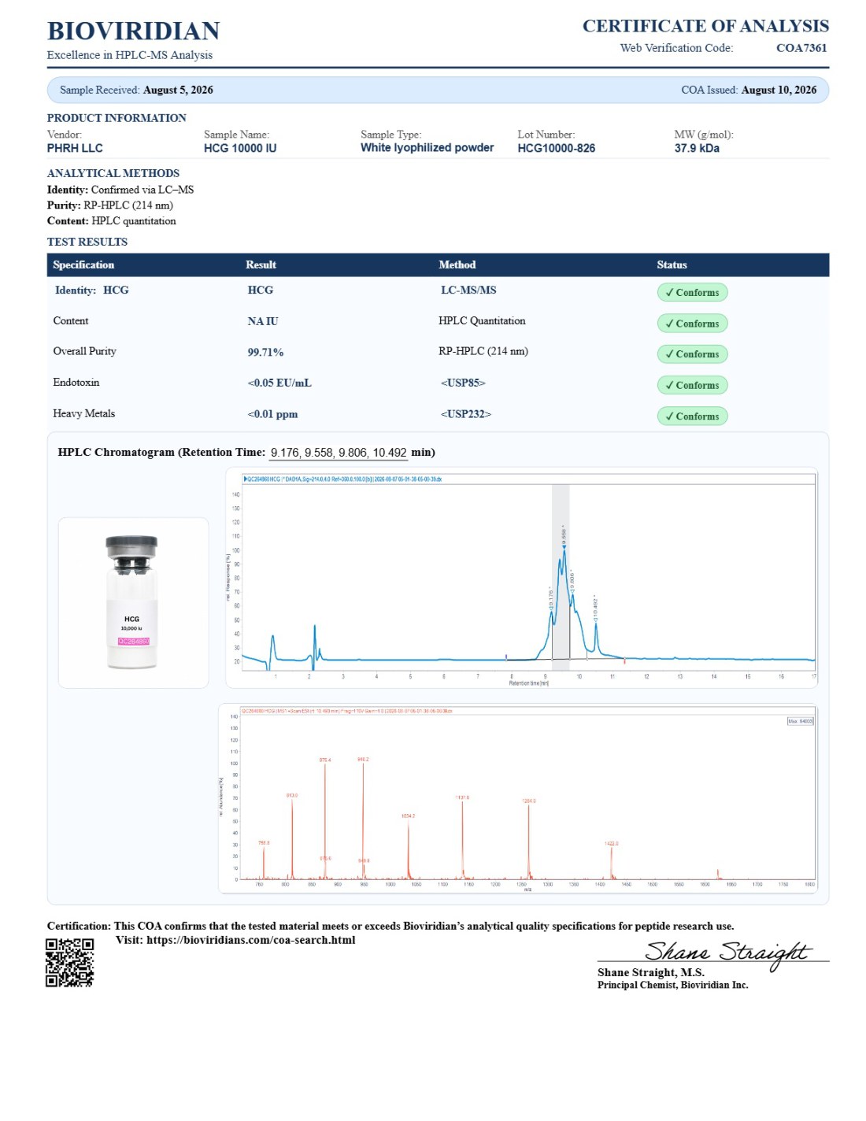The height and width of the screenshot is (1121, 866).
Task: Click the vendor name PHRH LLC
Action: [x=75, y=148]
